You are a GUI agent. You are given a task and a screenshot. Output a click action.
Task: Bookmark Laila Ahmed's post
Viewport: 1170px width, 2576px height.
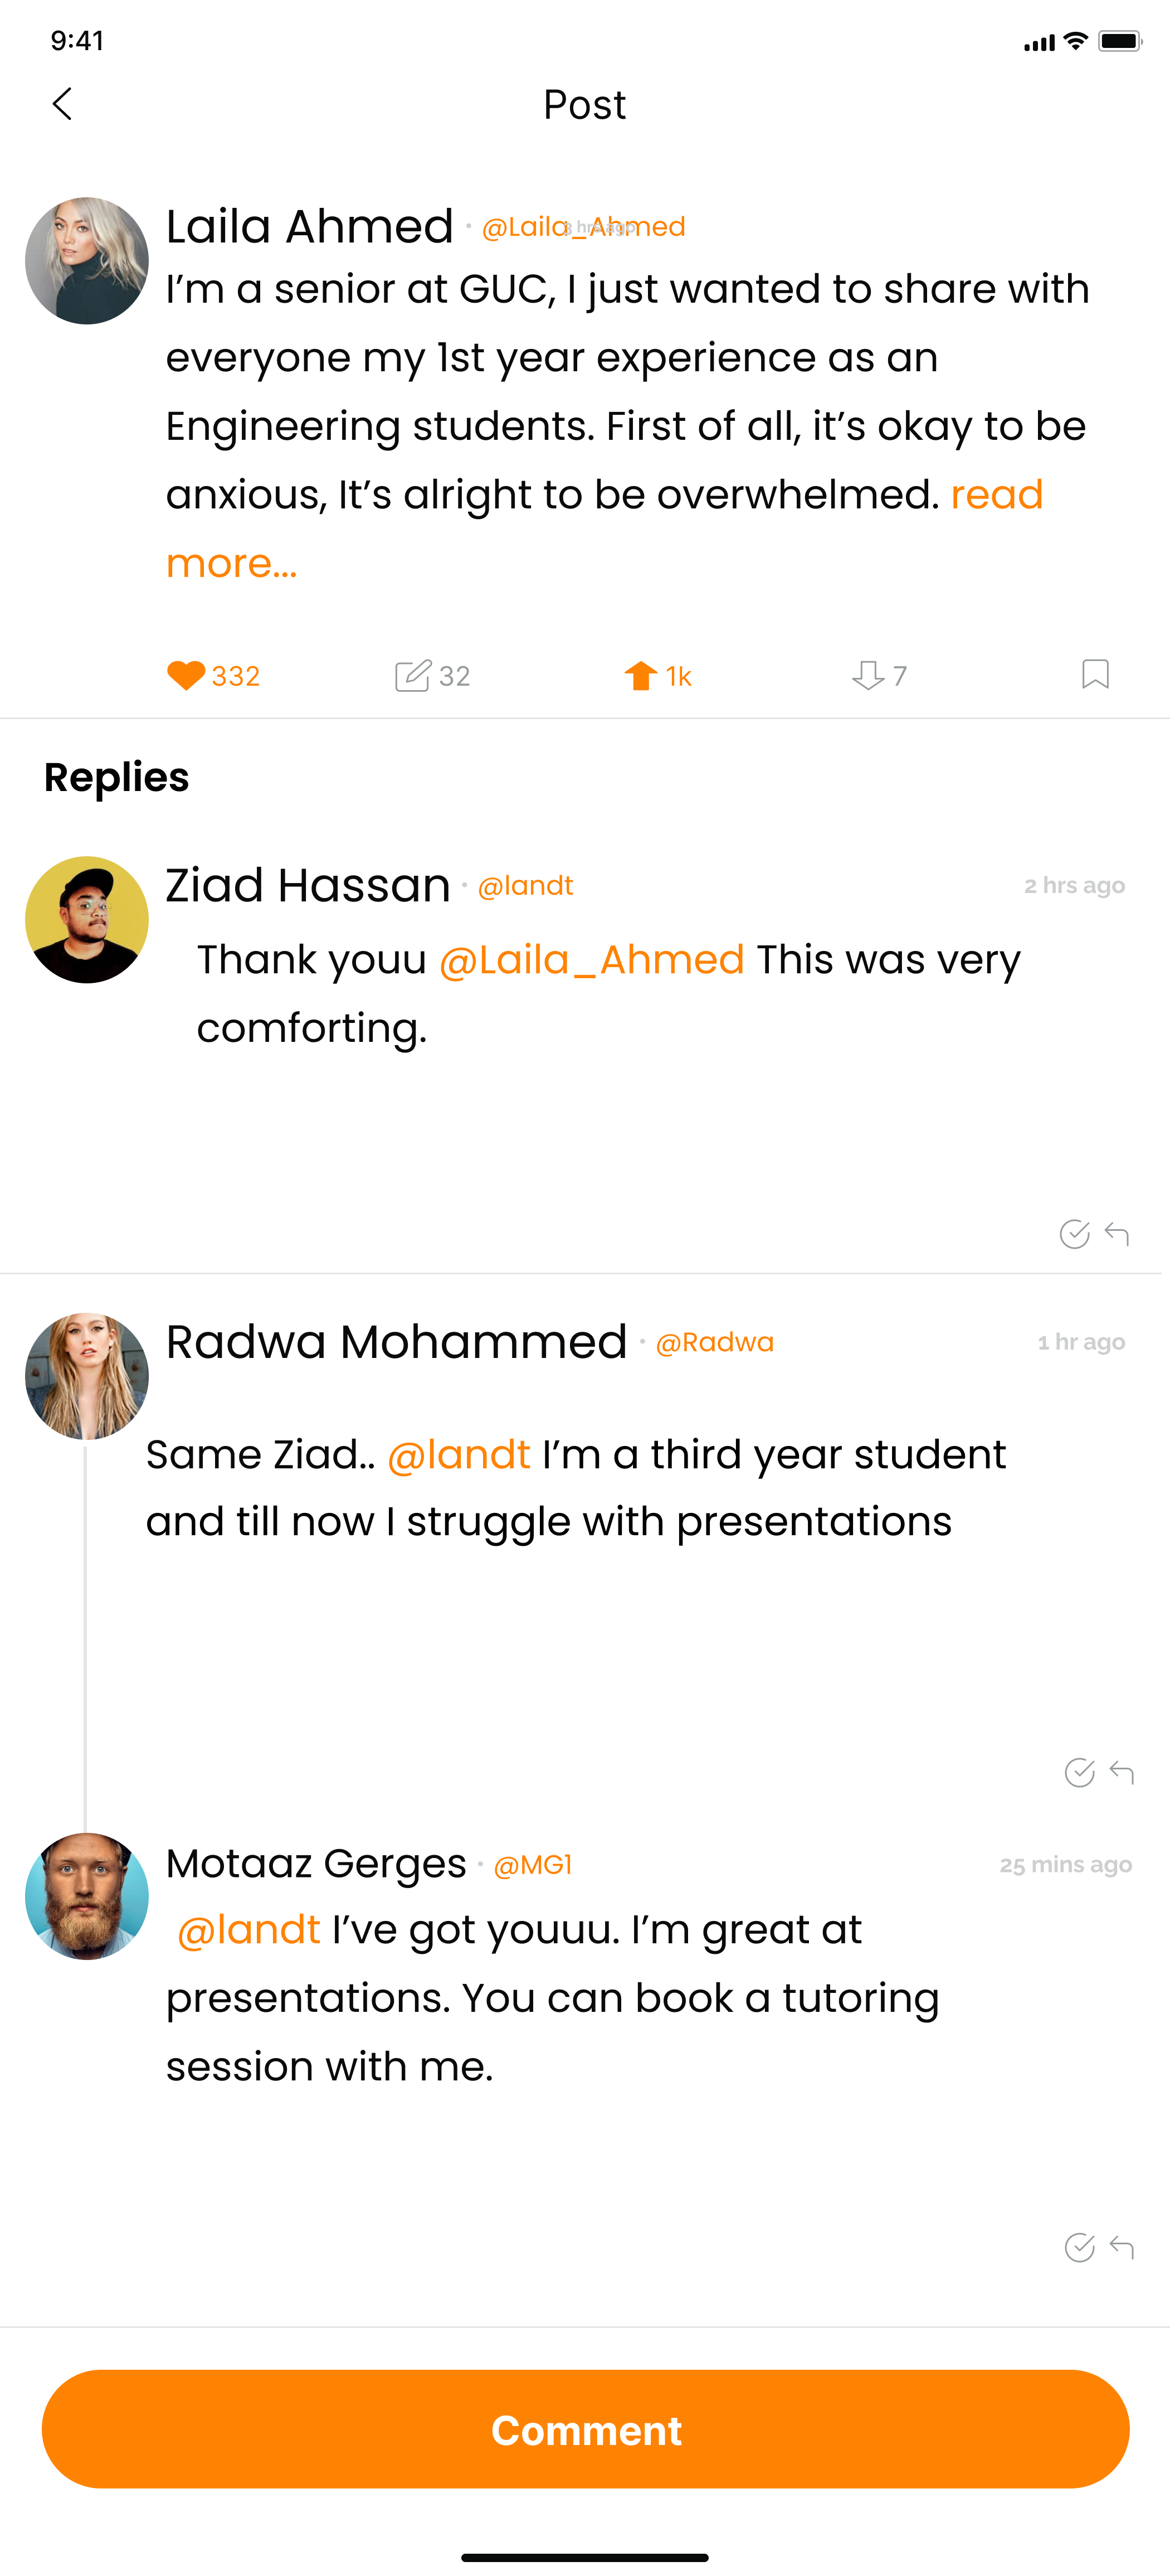(x=1095, y=674)
